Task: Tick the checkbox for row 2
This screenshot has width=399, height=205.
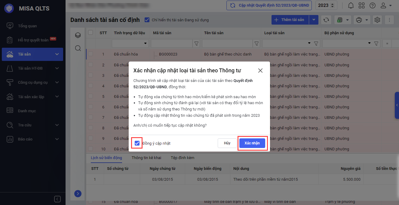Action: click(x=91, y=65)
